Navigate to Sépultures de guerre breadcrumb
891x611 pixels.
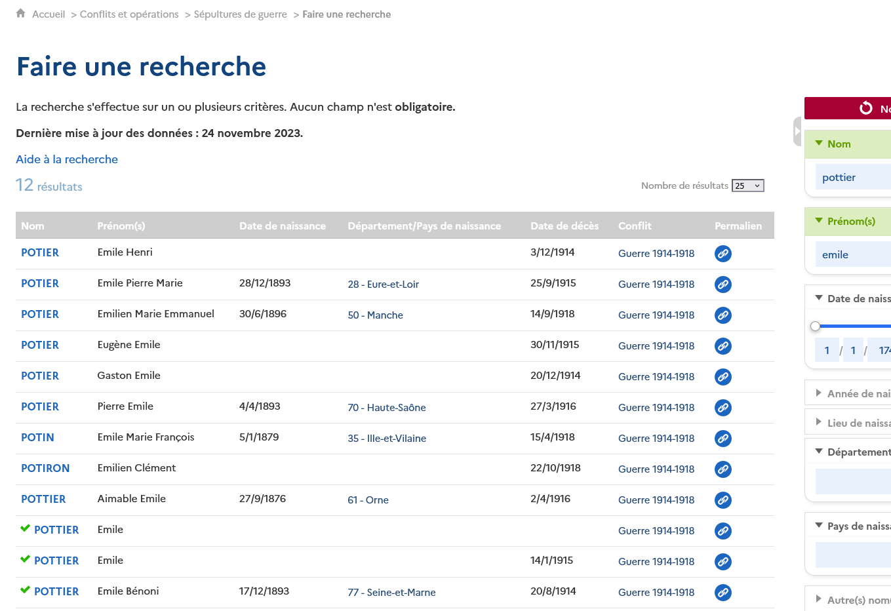click(x=240, y=14)
